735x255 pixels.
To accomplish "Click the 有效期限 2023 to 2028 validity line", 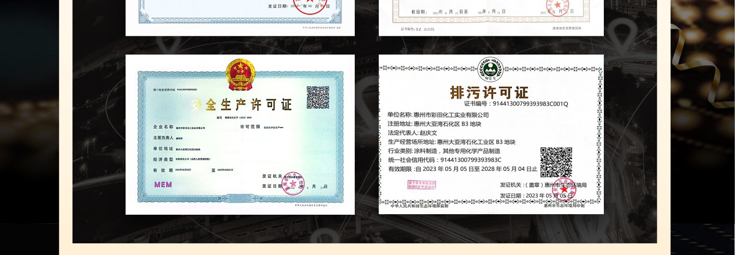I will [x=462, y=169].
